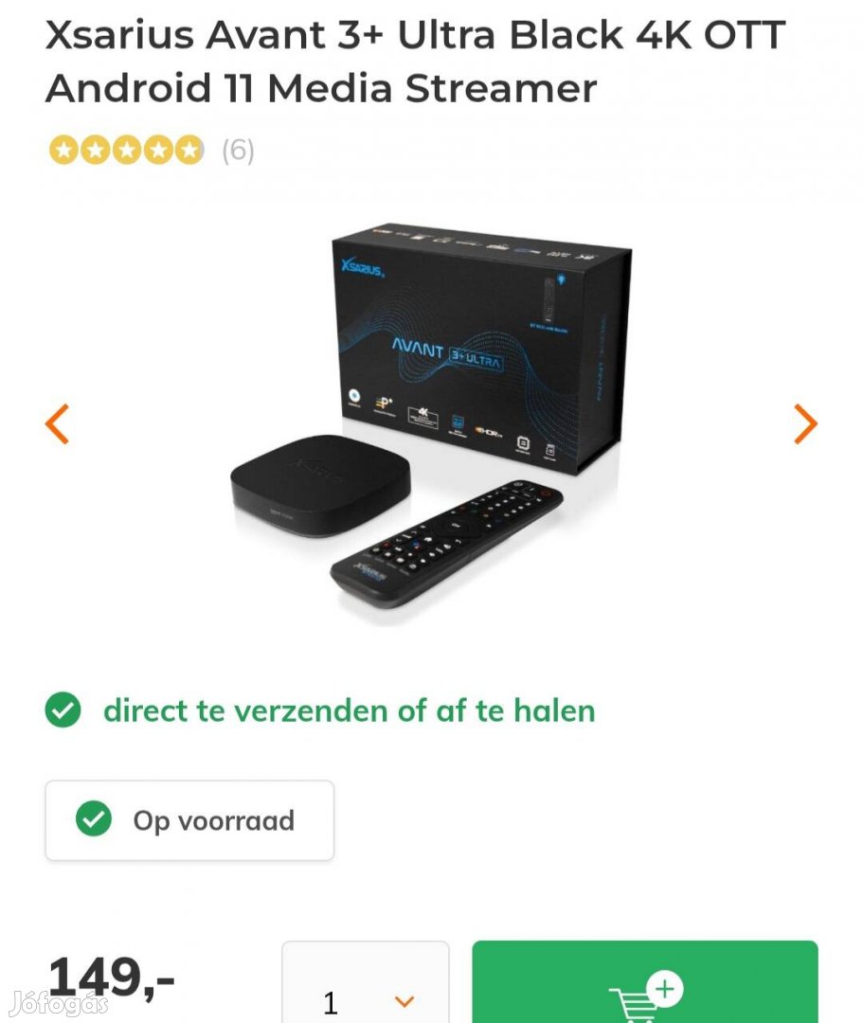
Task: Open the reviews count (6)
Action: click(238, 151)
